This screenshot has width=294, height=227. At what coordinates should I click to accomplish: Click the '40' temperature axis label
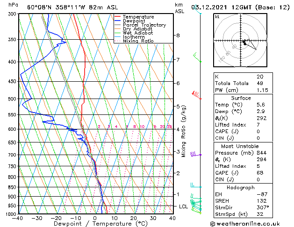coord(172,218)
